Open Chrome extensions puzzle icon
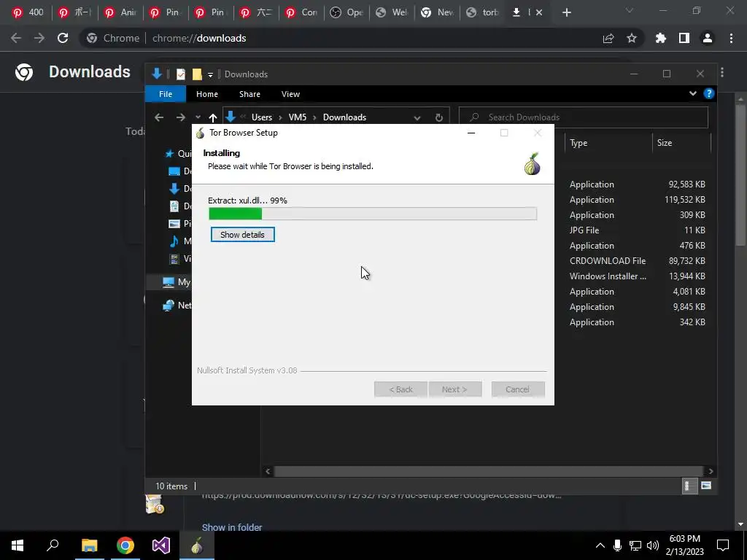This screenshot has height=560, width=747. [x=661, y=38]
